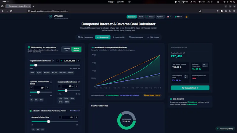The width and height of the screenshot is (237, 133).
Task: Increase average inflation rate with plus
Action: [x=76, y=117]
